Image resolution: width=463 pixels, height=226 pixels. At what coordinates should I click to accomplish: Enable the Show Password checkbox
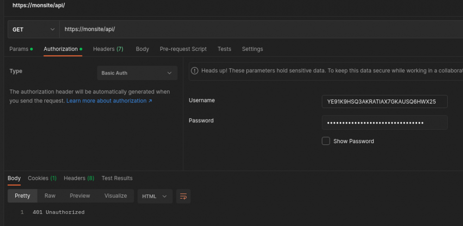coord(326,141)
